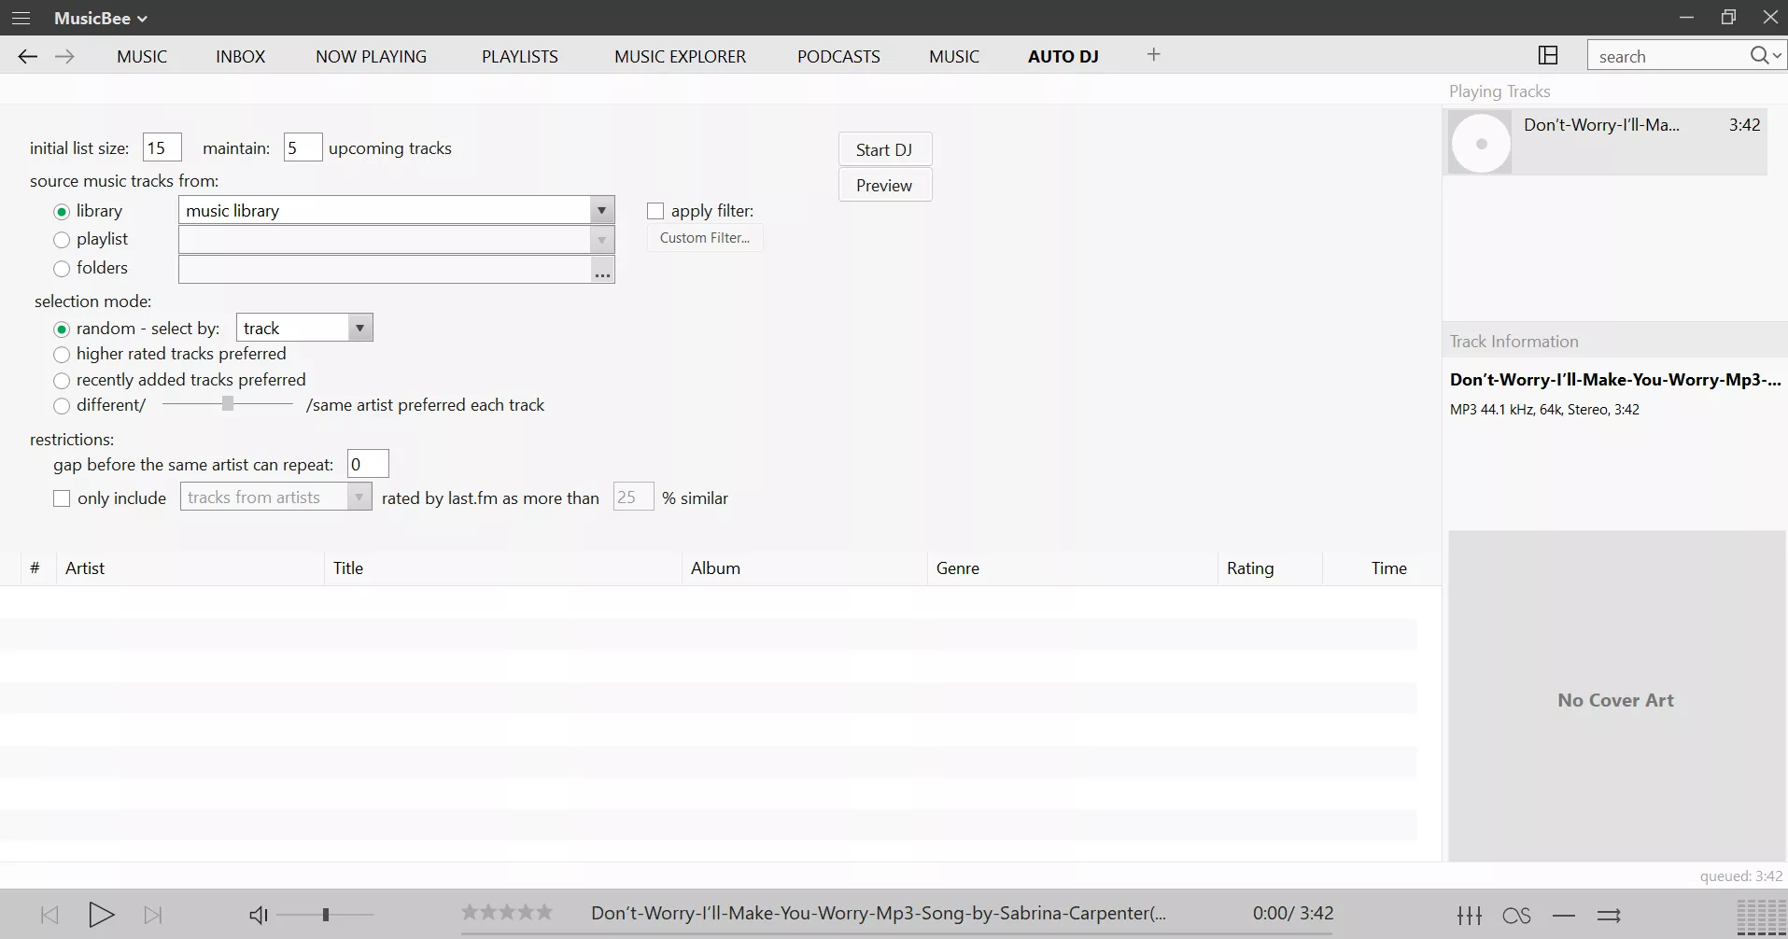
Task: Adjust the same artist preference slider
Action: (228, 404)
